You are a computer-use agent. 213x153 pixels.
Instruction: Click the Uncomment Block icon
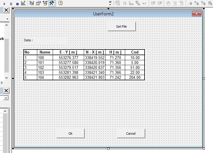(182, 3)
